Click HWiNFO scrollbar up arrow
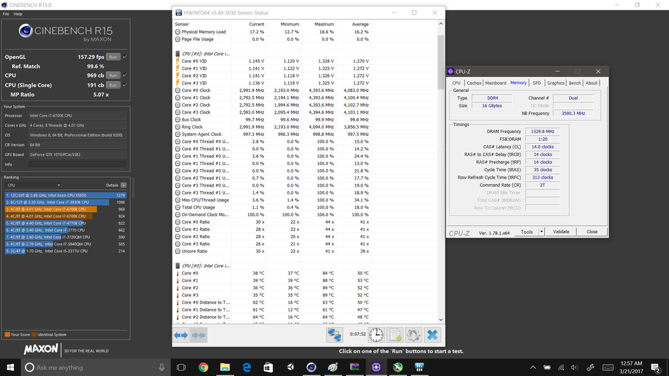 (x=441, y=24)
